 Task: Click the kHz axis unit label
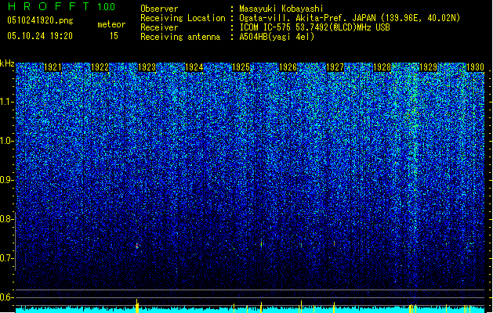point(7,63)
